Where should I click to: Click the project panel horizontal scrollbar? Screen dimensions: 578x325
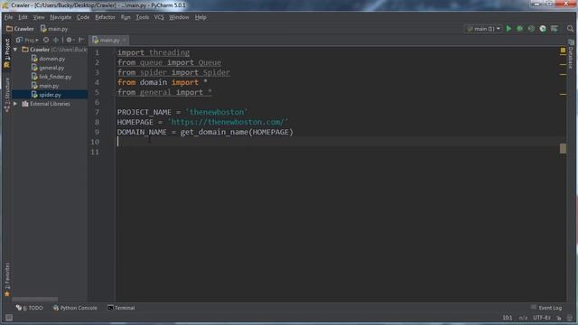tap(35, 299)
